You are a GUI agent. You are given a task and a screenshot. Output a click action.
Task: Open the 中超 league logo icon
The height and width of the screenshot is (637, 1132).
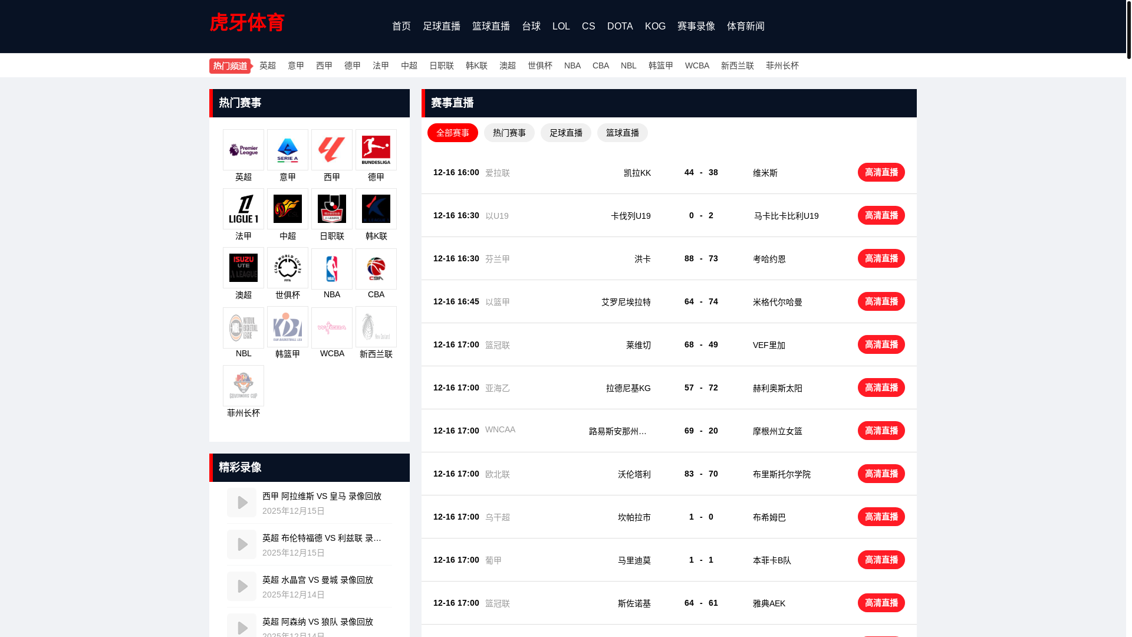tap(288, 209)
